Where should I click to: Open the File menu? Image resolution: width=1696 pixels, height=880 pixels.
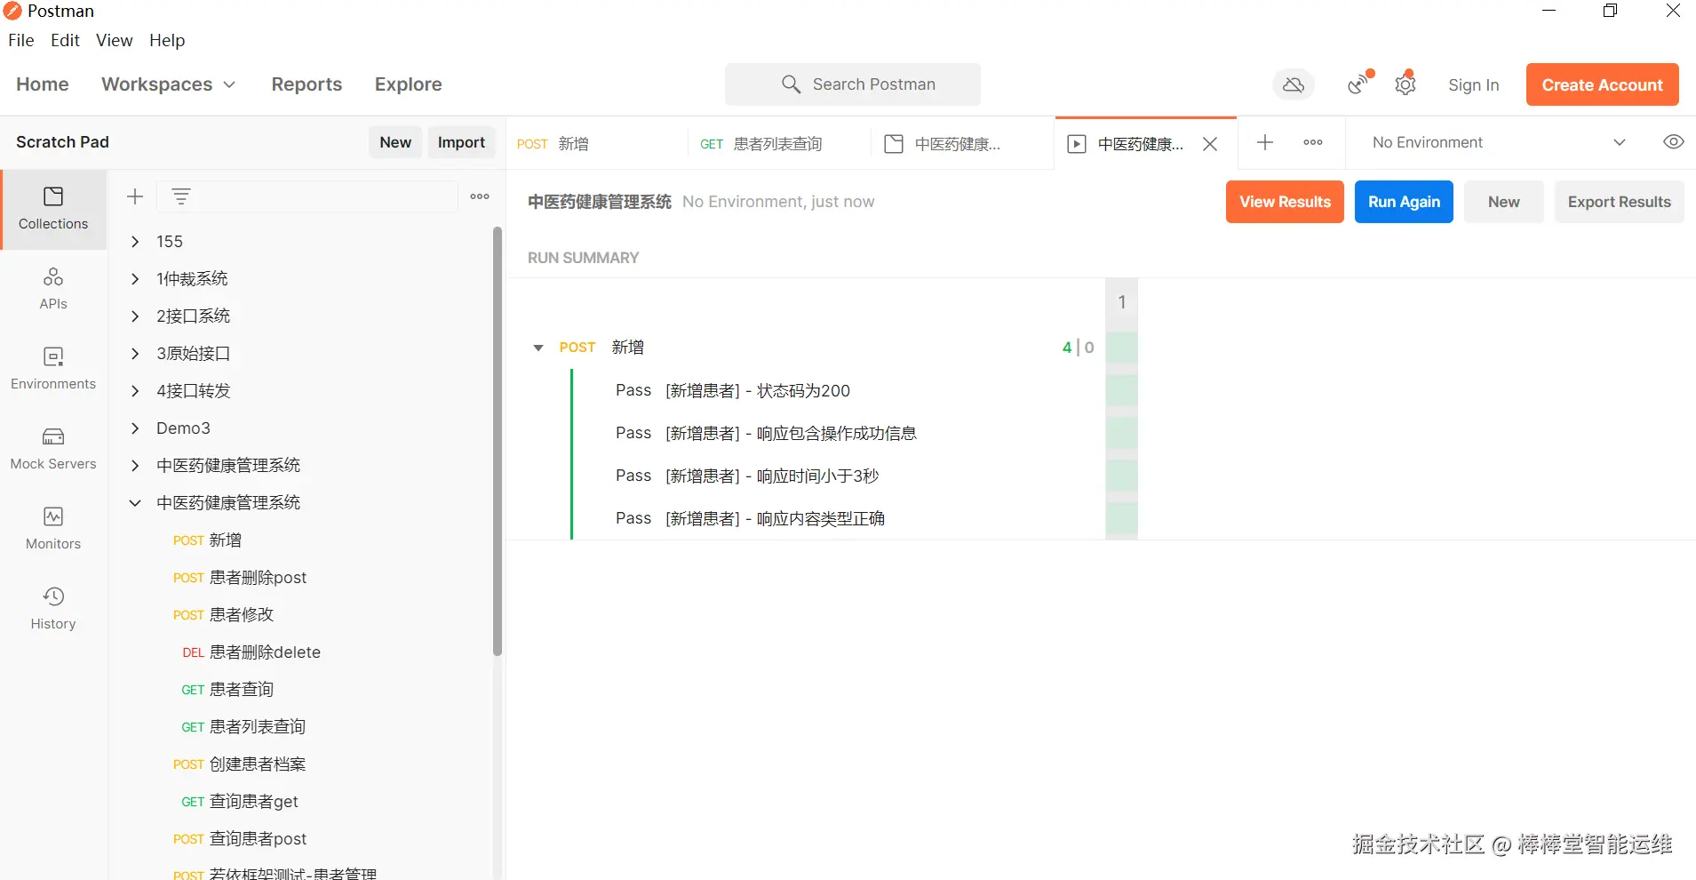click(x=21, y=41)
